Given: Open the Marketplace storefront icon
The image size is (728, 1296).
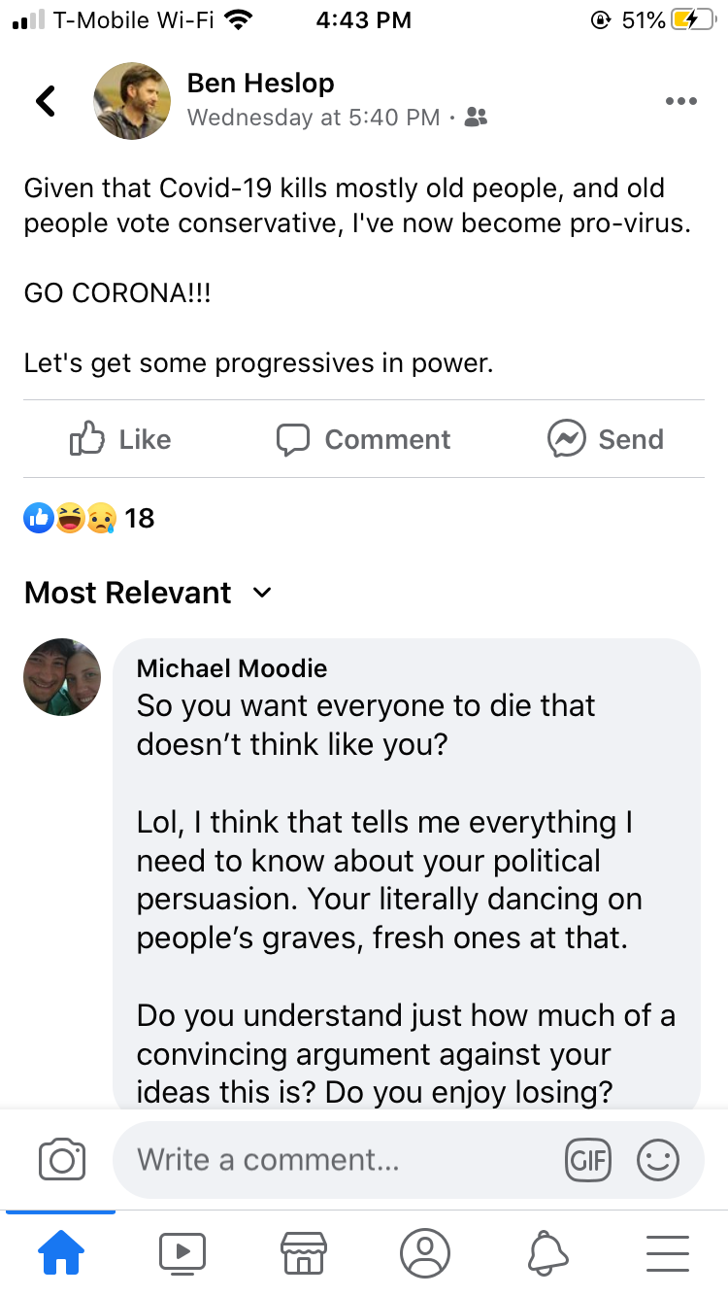Looking at the screenshot, I should tap(304, 1253).
